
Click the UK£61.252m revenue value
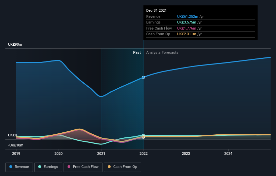[x=188, y=16]
